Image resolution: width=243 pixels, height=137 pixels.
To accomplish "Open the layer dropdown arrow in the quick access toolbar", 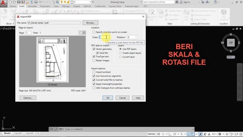I will pos(90,2).
